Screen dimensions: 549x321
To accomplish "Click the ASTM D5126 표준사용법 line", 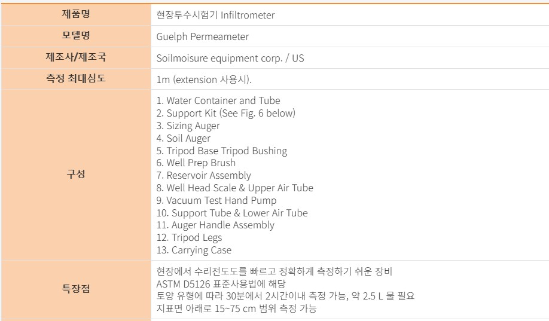I will [x=221, y=283].
